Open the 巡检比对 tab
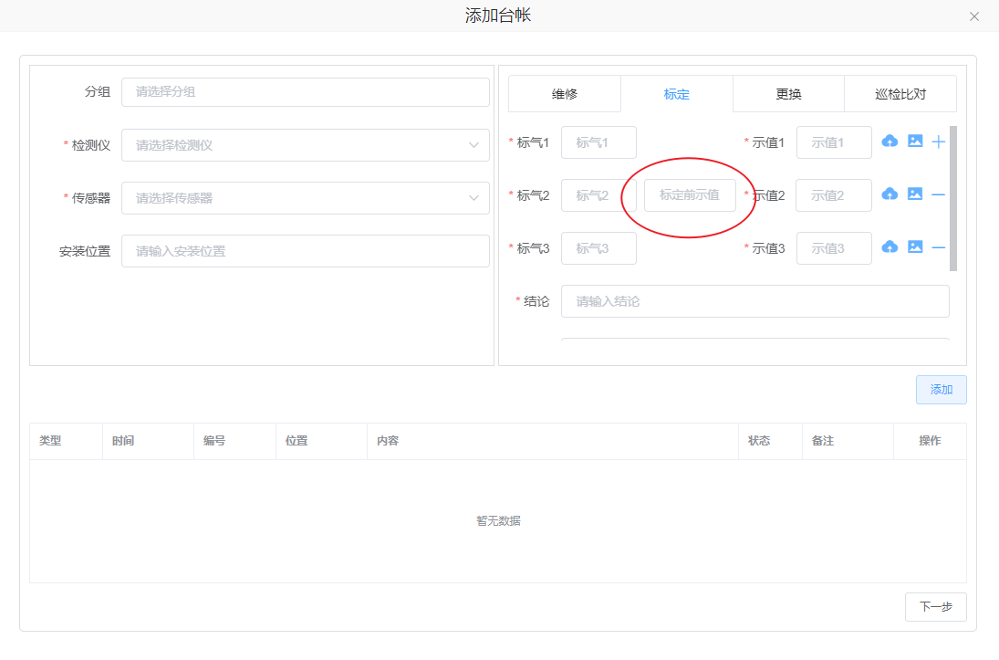Screen dimensions: 999x660 900,94
